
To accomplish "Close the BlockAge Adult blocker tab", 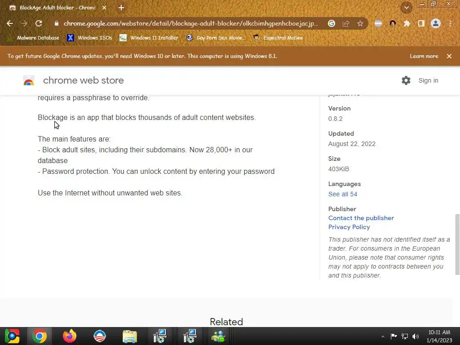I will coord(104,8).
